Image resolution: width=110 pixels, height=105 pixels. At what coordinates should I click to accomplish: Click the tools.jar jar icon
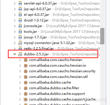[x=20, y=32]
